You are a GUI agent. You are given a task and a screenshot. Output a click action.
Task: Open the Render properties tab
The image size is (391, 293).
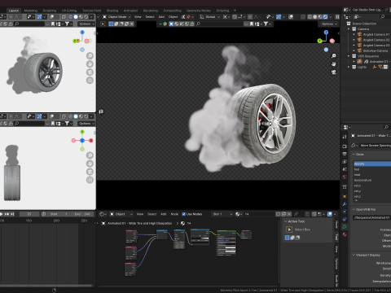pyautogui.click(x=345, y=146)
